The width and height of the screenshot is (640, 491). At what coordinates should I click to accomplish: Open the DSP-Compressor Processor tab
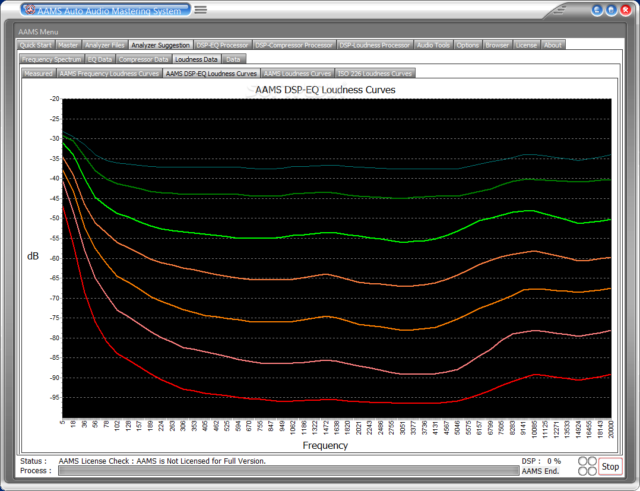pos(294,45)
